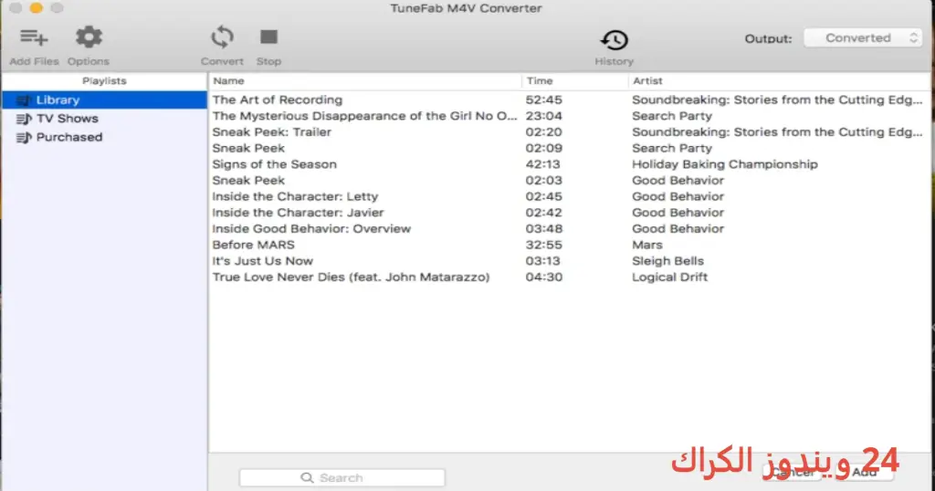Click the Add Files icon
The image size is (935, 491).
34,37
